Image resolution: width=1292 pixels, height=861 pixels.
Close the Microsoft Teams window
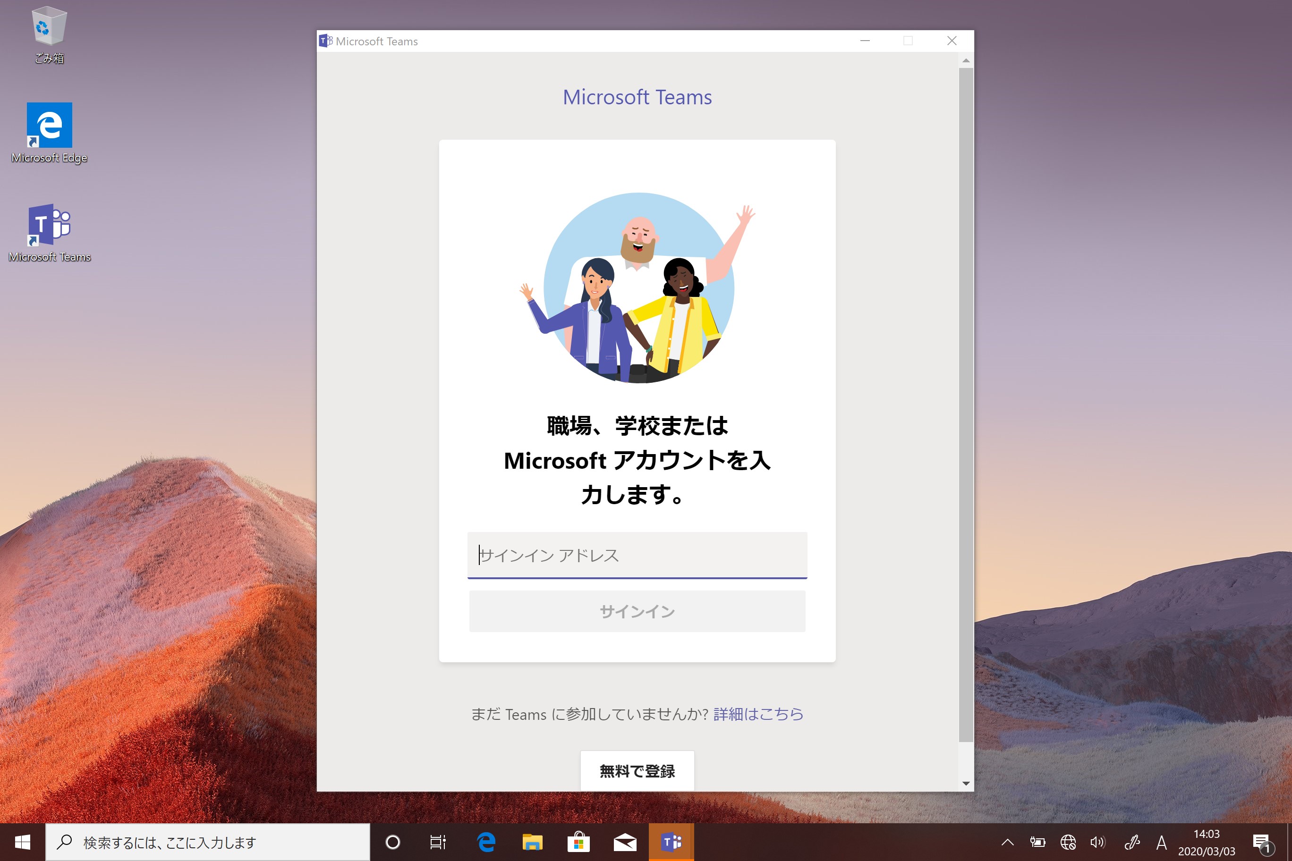click(952, 41)
